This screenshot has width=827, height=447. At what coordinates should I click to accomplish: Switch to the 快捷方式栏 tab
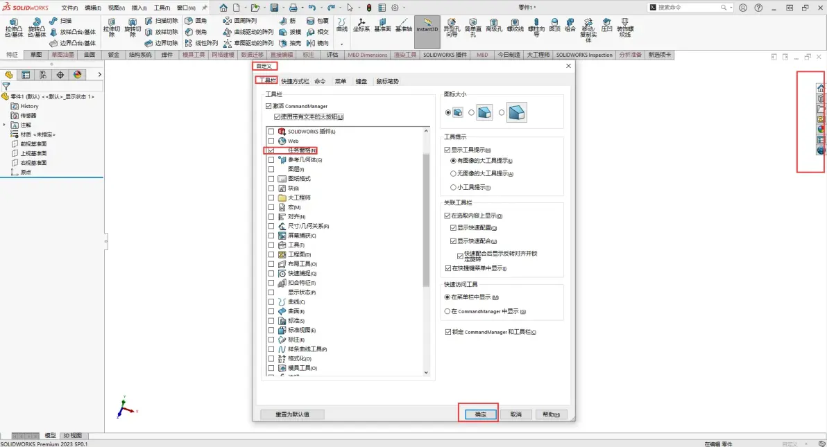coord(295,81)
